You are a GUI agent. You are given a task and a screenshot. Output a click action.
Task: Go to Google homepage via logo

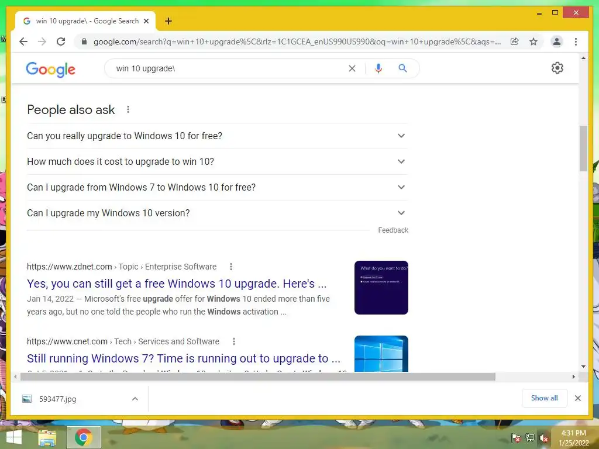click(50, 70)
